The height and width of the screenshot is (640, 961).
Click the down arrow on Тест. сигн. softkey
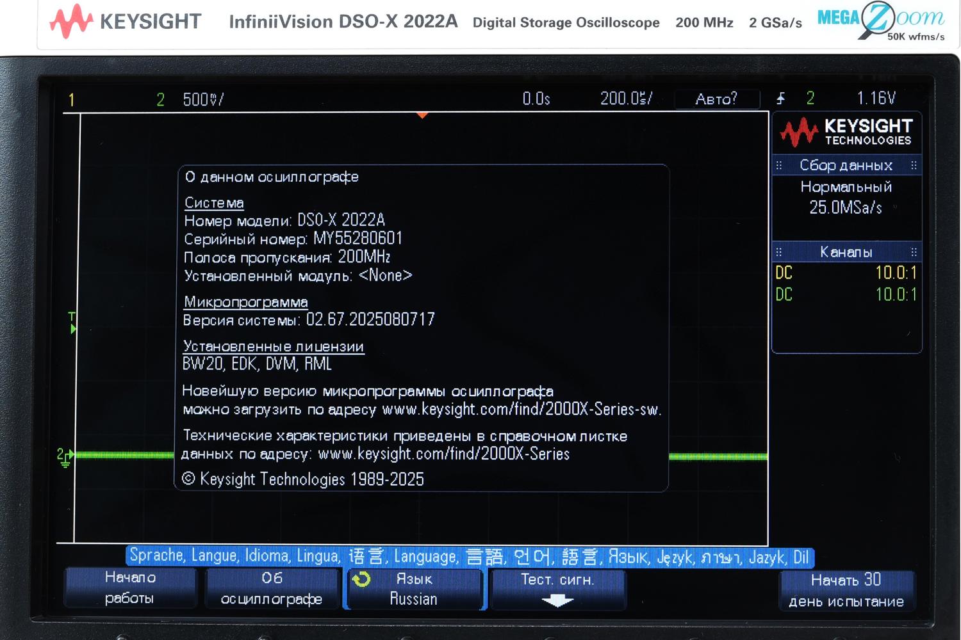coord(557,600)
